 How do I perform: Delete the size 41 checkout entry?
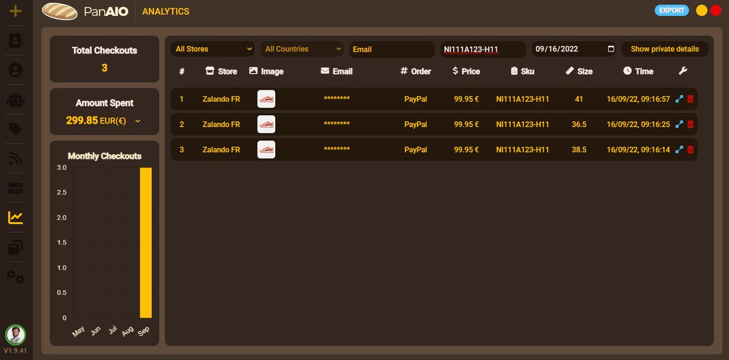point(690,99)
